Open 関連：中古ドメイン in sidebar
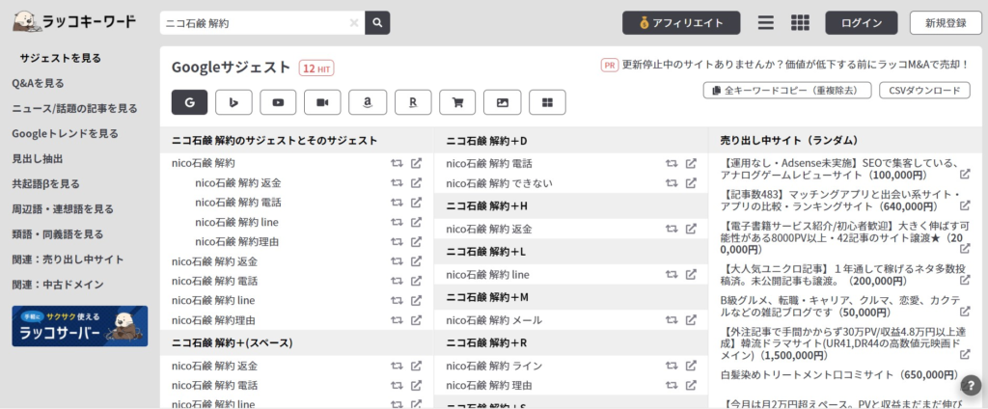988x409 pixels. click(x=57, y=285)
